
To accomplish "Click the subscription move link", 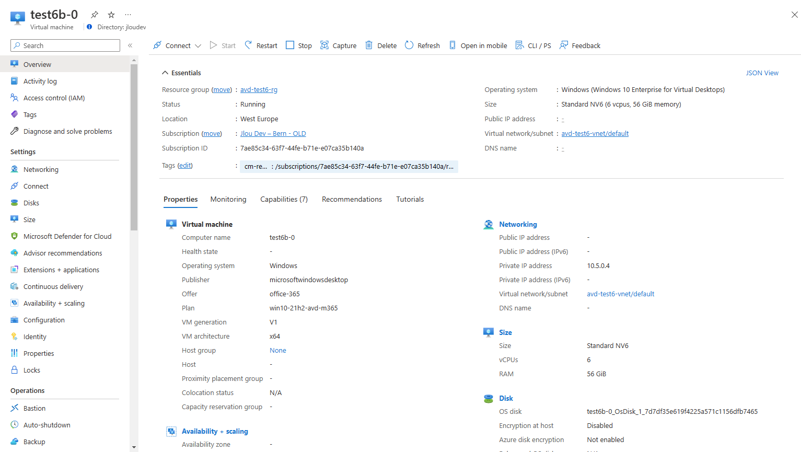I will [212, 133].
